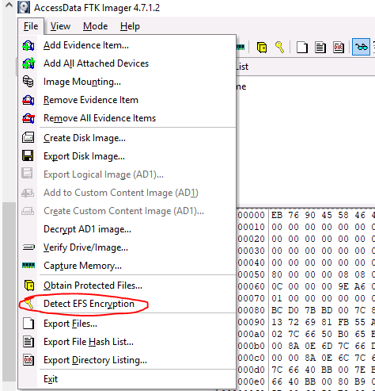Screen dimensions: 375x391
Task: Click the up chevron left of title bar
Action: (9, 5)
